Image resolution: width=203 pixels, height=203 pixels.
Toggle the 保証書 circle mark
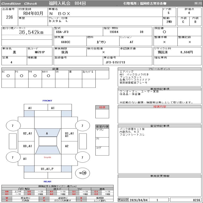164,32
